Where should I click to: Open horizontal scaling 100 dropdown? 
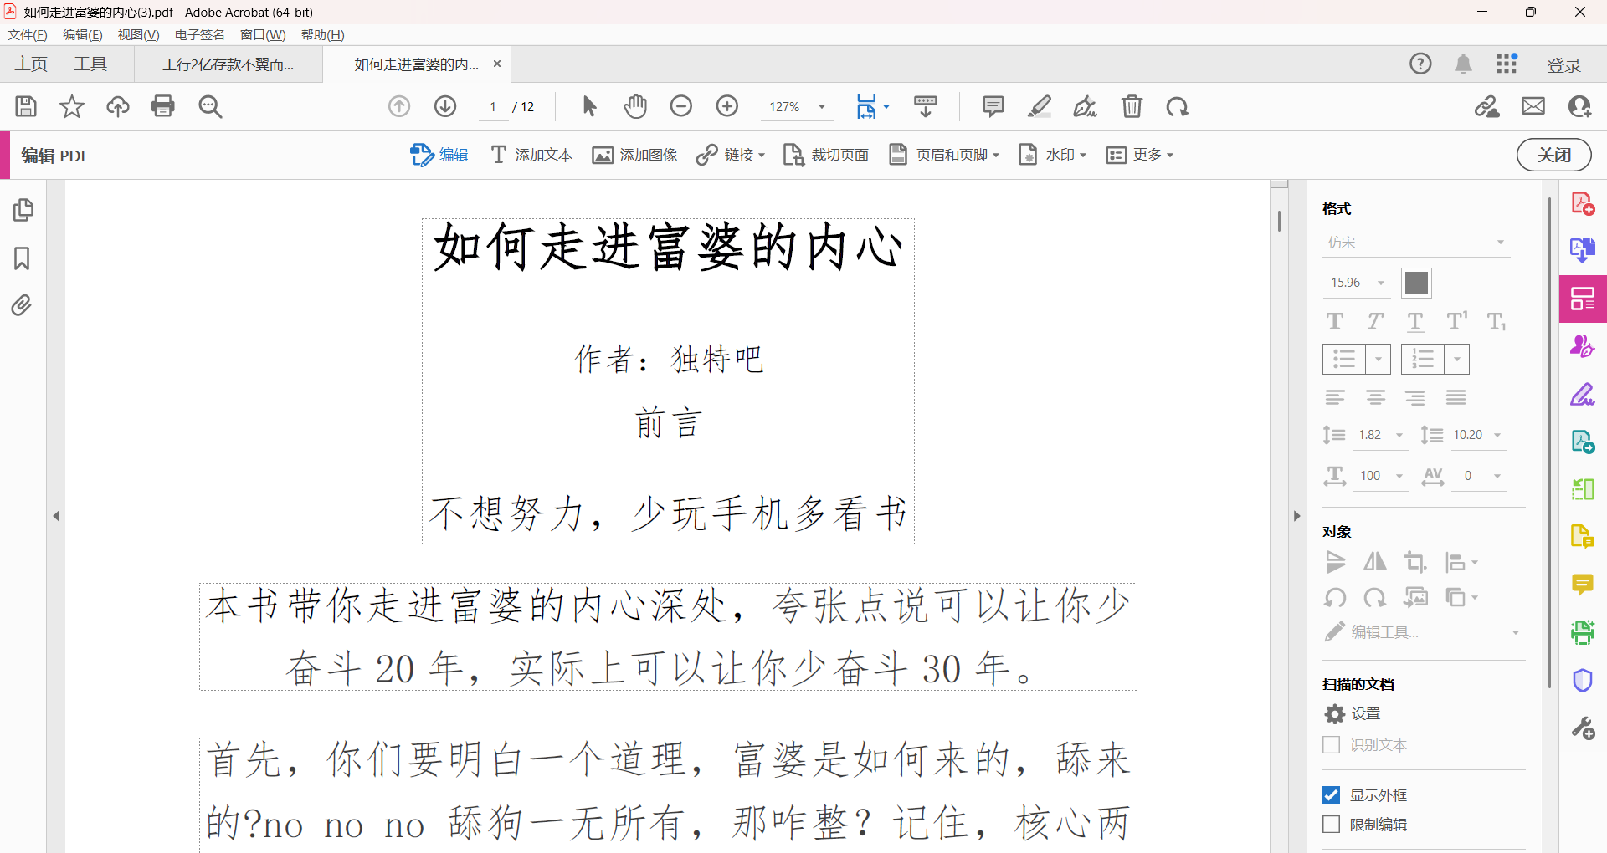1399,476
